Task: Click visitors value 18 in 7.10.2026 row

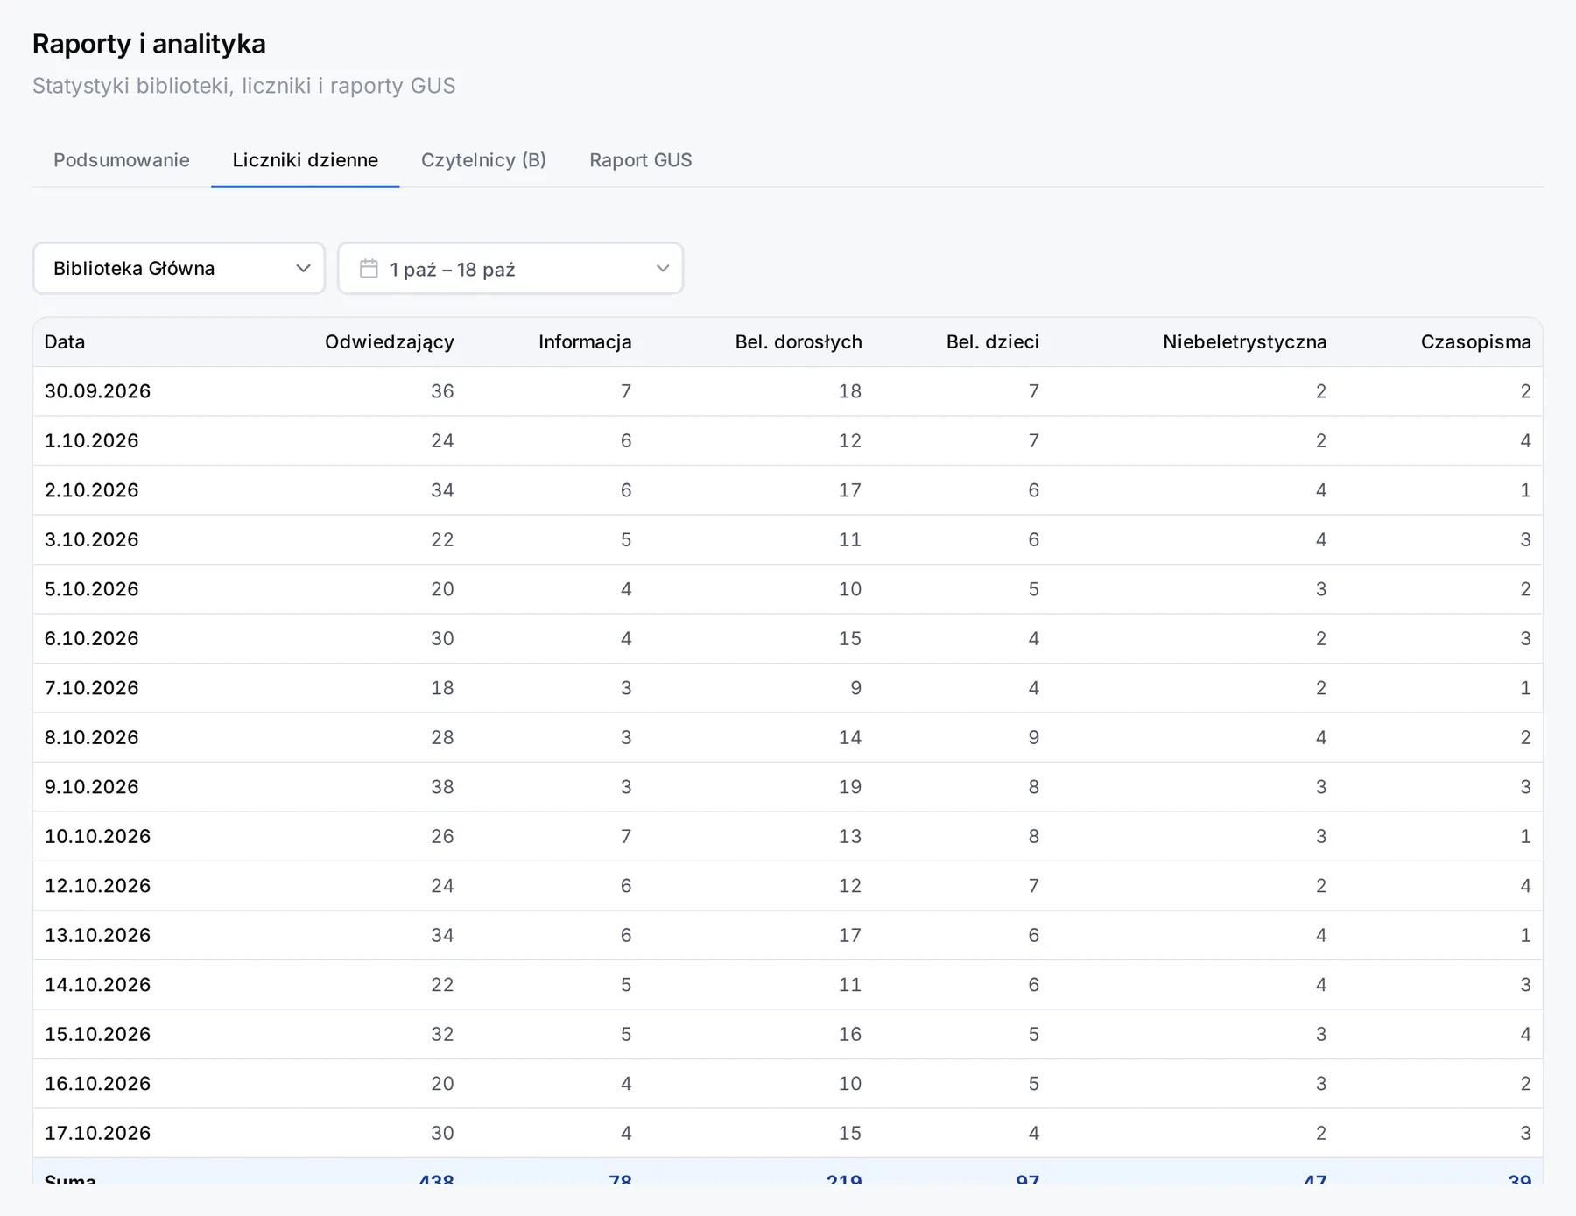Action: pyautogui.click(x=442, y=688)
